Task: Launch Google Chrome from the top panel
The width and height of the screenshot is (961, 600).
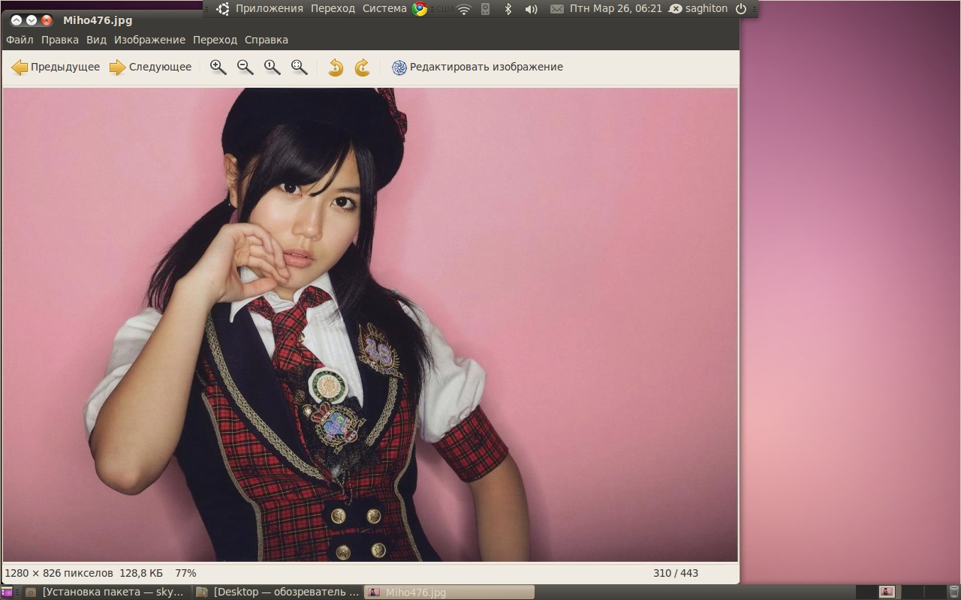Action: (420, 9)
